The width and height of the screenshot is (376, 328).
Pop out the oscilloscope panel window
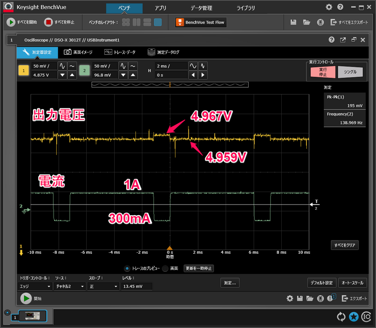pos(343,40)
